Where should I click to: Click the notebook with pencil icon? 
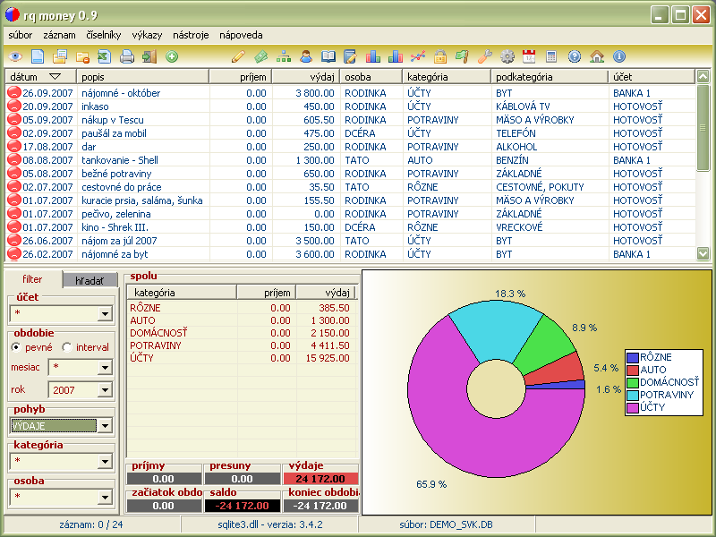[350, 56]
